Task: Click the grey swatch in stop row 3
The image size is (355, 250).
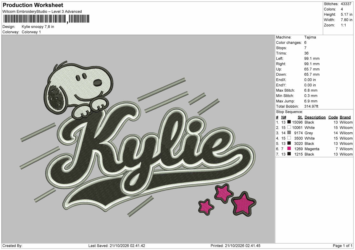Action: click(x=289, y=133)
